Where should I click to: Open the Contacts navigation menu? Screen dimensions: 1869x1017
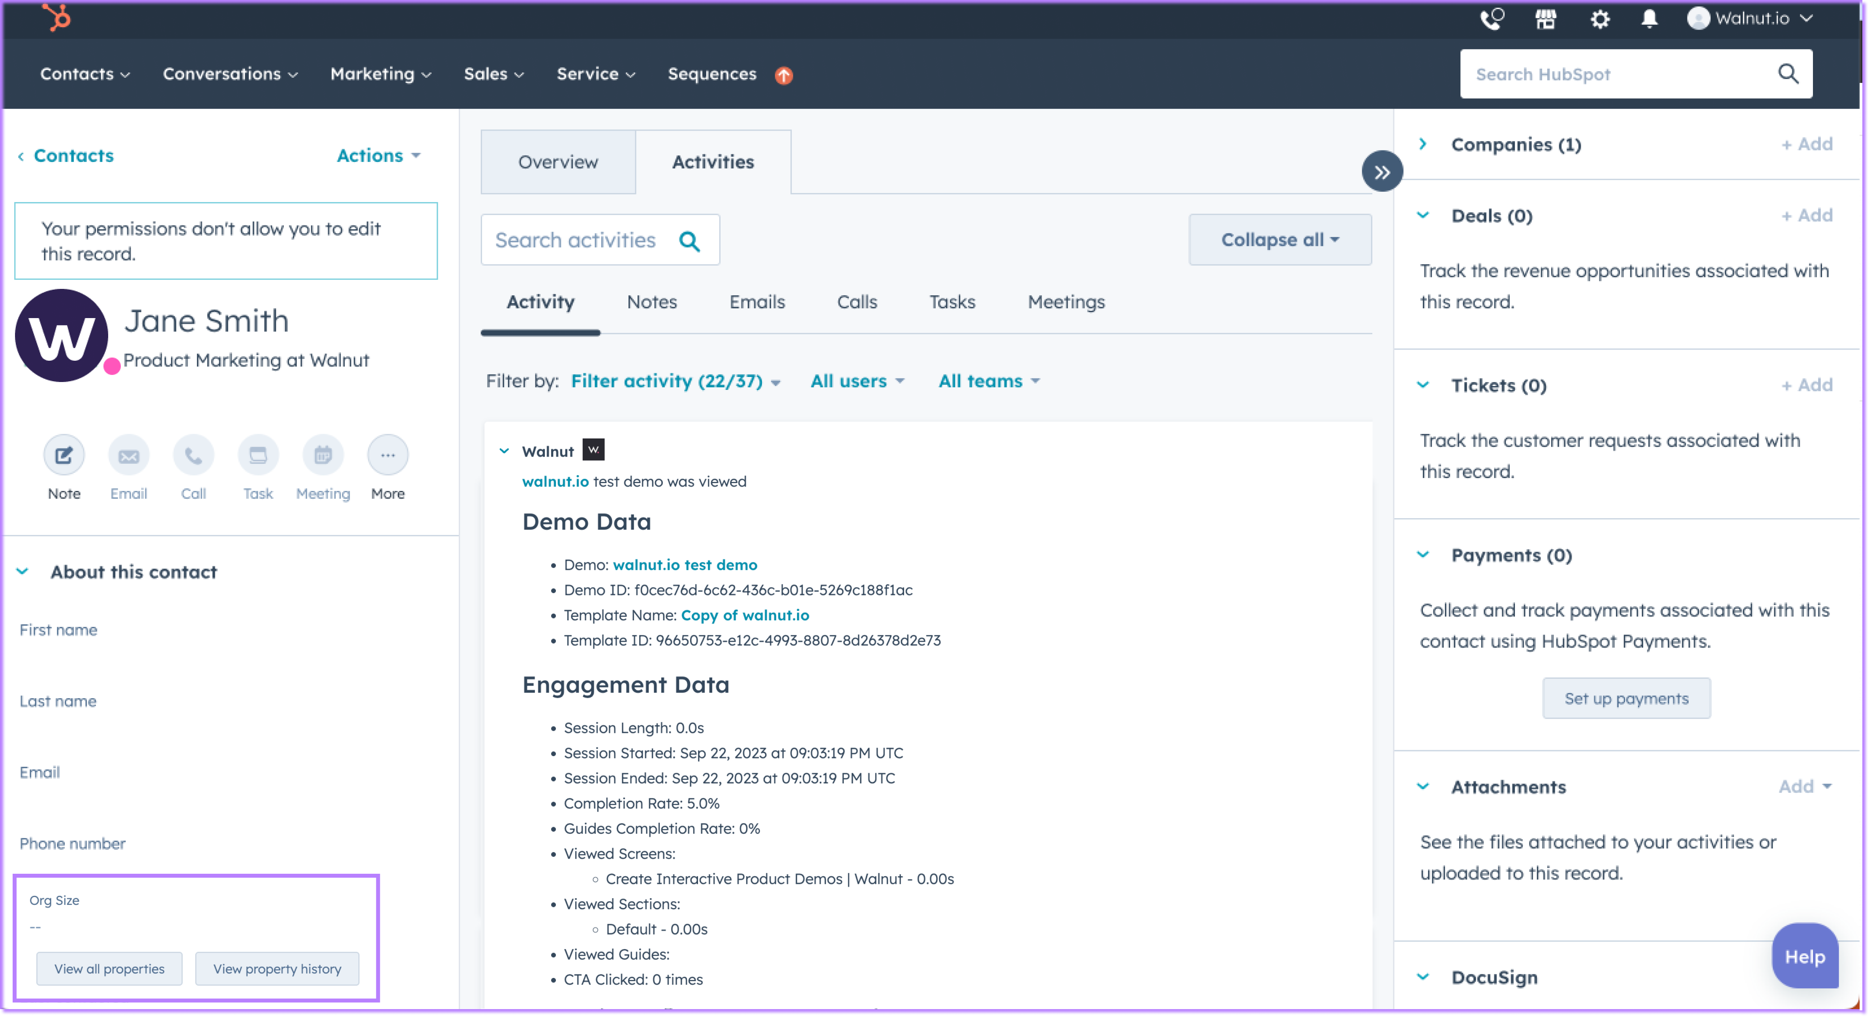pyautogui.click(x=85, y=74)
